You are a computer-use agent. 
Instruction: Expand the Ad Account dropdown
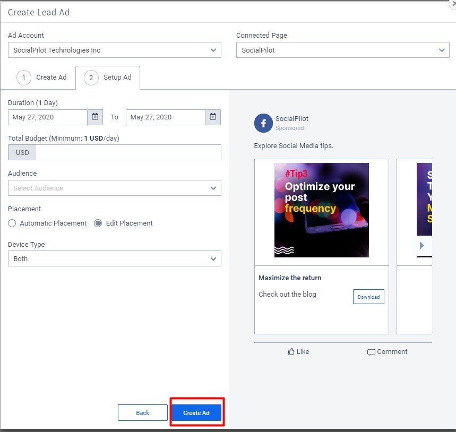(115, 50)
